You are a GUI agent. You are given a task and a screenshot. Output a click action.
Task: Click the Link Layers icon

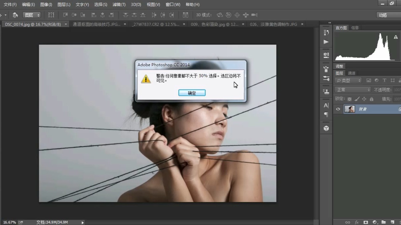[348, 222]
